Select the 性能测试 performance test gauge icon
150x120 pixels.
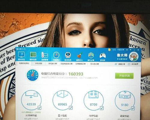pyautogui.click(x=56, y=56)
